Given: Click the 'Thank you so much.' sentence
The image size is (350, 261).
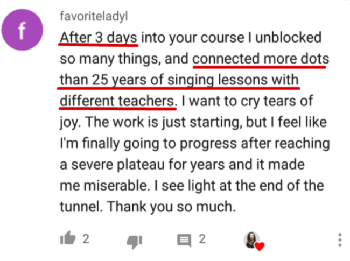Looking at the screenshot, I should (x=171, y=207).
